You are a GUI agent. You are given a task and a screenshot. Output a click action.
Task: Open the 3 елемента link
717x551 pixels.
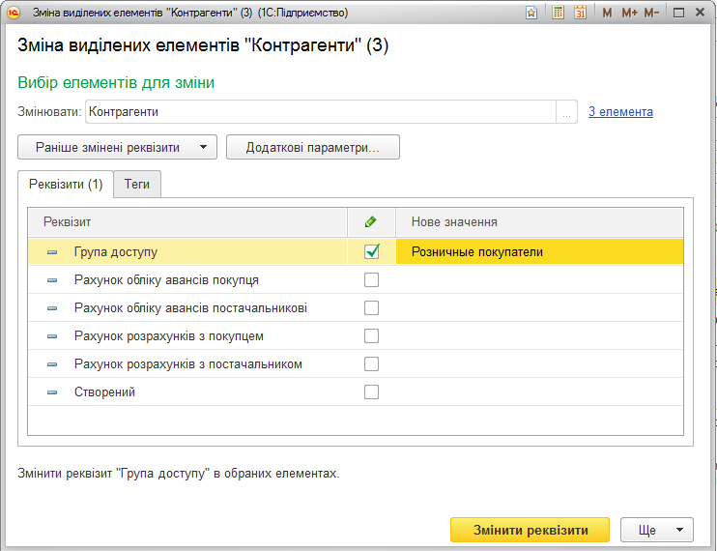coord(620,111)
